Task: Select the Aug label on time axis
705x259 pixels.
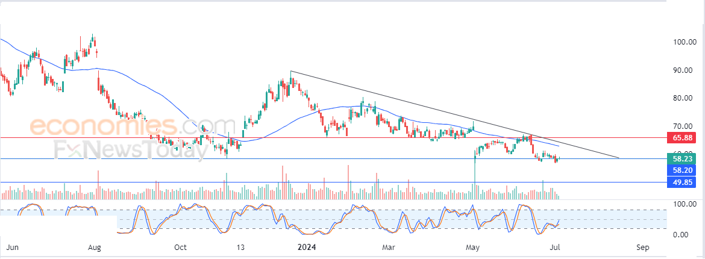Action: (x=94, y=248)
